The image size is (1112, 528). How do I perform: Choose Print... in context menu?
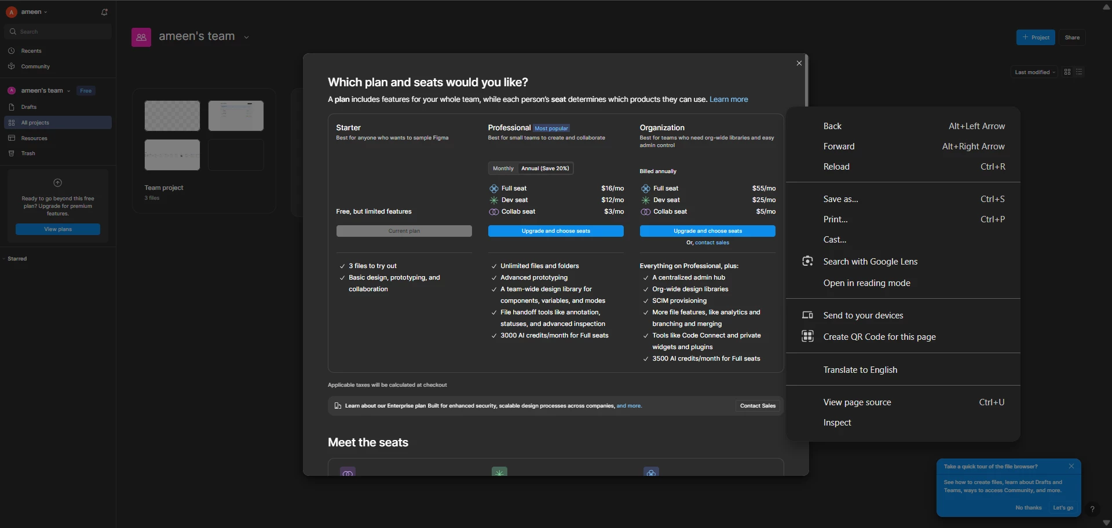point(903,219)
